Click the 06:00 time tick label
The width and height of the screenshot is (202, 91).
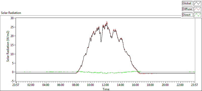coord(61,85)
